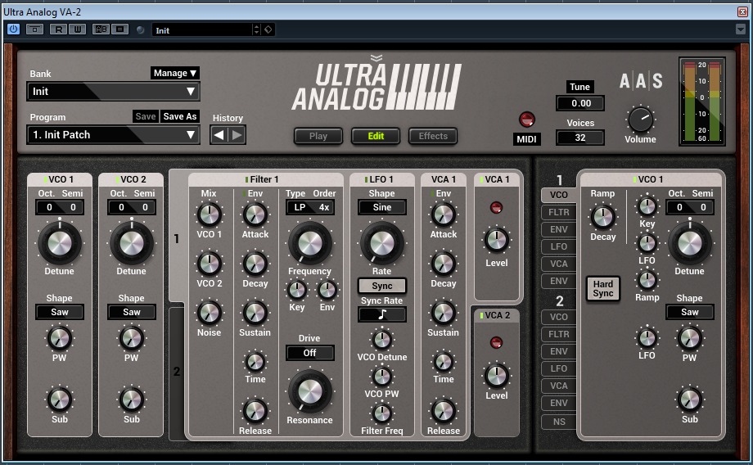Switch to the Edit view
This screenshot has height=465, width=753.
[x=376, y=136]
